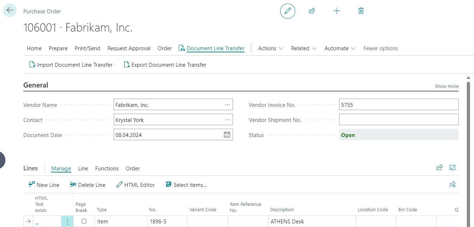Image resolution: width=474 pixels, height=227 pixels.
Task: Click the trash delete icon
Action: point(361,11)
